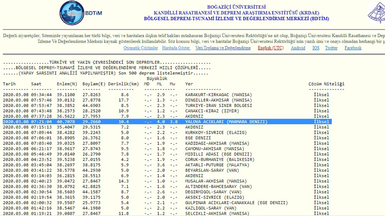Viewport: 385px width, 216px height.
Task: Click CORUK-BURHANIYE (BALIKESIR) location text
Action: (x=220, y=159)
